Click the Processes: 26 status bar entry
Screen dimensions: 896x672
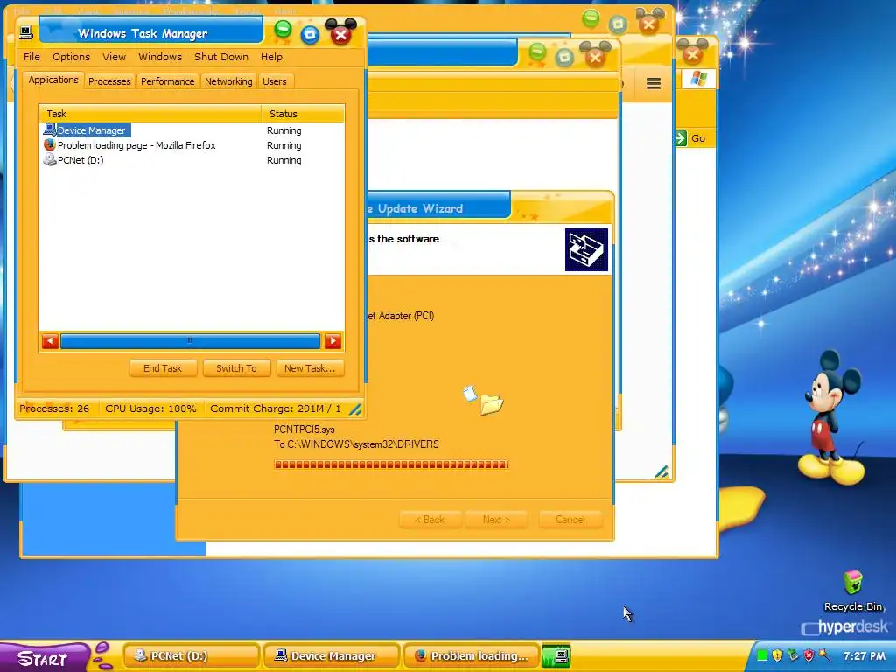(x=54, y=409)
